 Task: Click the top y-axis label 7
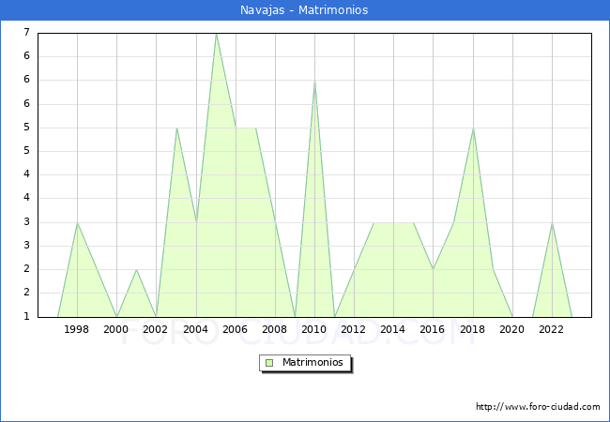(27, 33)
